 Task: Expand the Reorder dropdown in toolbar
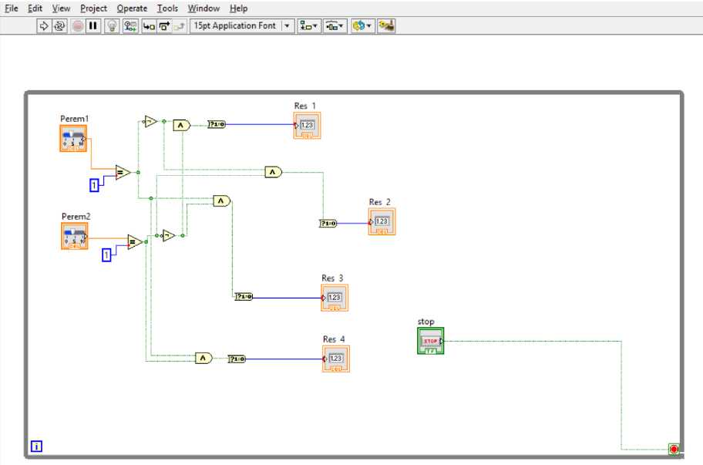[x=362, y=25]
